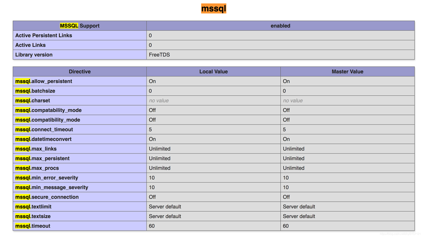Select the mssql.secure_connection directive
The height and width of the screenshot is (237, 422).
[x=47, y=197]
